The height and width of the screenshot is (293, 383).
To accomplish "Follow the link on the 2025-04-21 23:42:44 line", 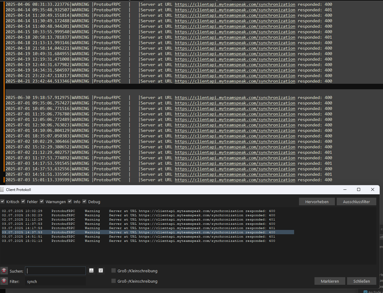I will (x=235, y=81).
